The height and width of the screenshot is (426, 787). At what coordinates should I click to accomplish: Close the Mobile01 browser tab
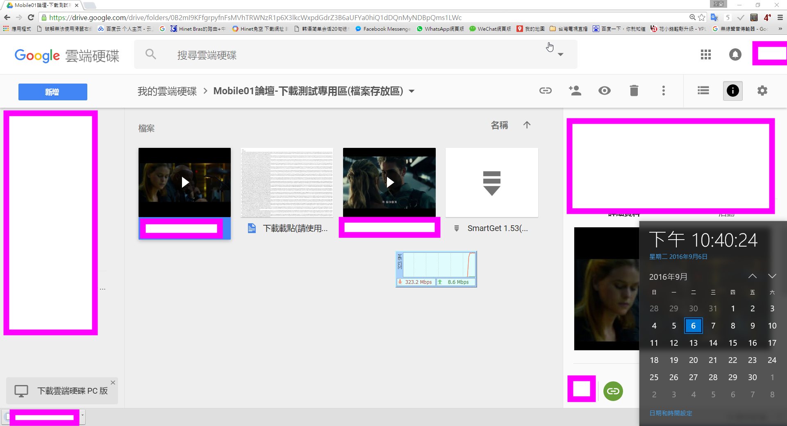(x=77, y=5)
